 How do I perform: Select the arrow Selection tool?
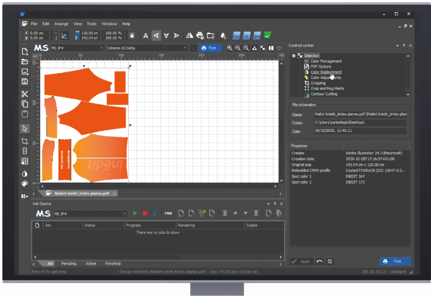[x=25, y=129]
